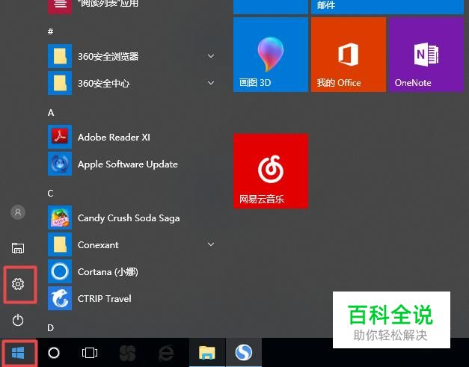Open the 360安全中心 folder icon
469x367 pixels.
tap(60, 83)
